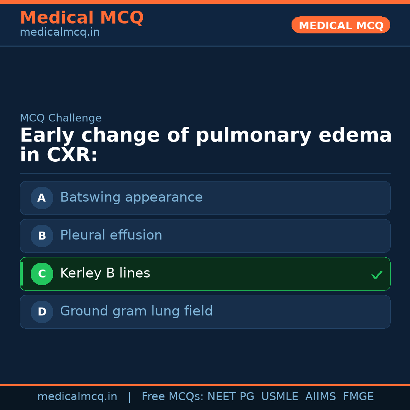Select the letter A option circle
This screenshot has width=410, height=410.
(42, 198)
